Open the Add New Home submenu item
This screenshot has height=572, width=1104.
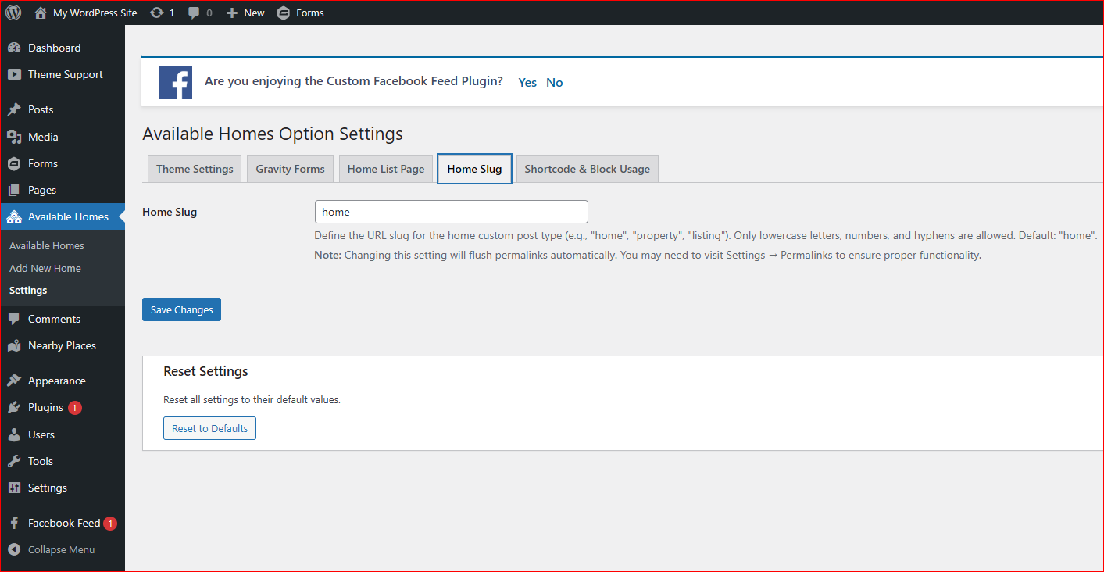(45, 268)
